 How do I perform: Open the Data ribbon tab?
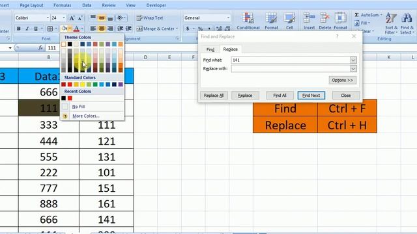[x=87, y=5]
